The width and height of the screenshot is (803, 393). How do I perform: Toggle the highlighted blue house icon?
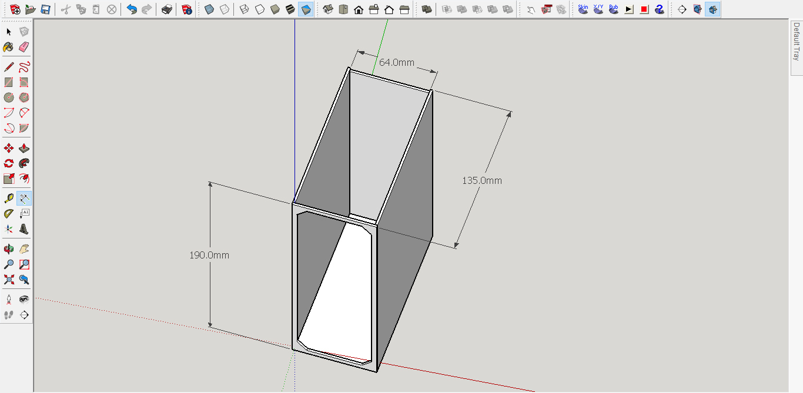point(712,9)
